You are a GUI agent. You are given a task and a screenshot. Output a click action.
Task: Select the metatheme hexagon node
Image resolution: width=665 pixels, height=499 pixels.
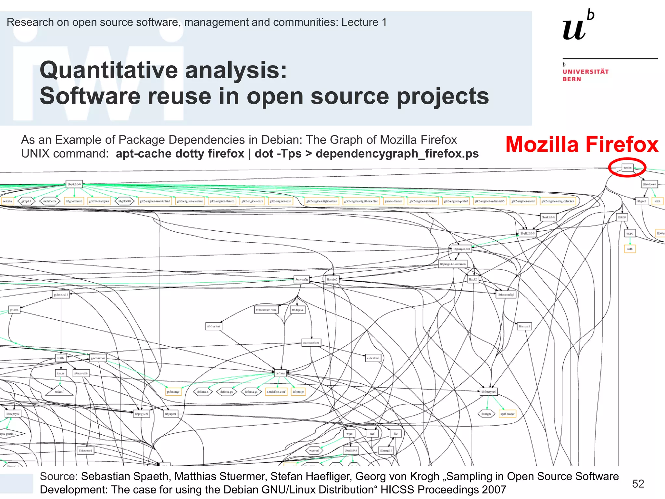coord(50,201)
